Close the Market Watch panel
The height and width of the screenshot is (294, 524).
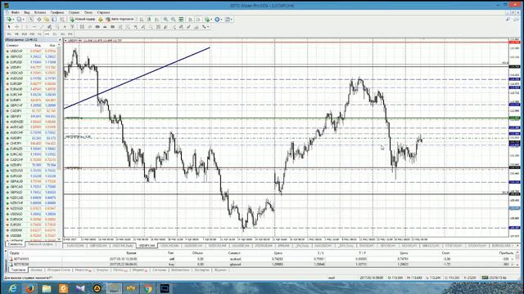pos(60,40)
